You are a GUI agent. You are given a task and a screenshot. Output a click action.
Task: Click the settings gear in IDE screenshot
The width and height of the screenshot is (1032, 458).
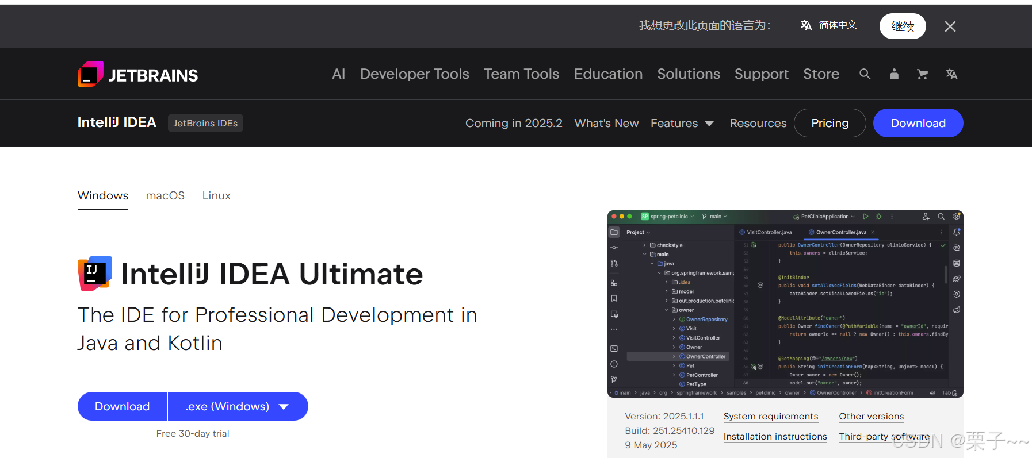coord(957,217)
